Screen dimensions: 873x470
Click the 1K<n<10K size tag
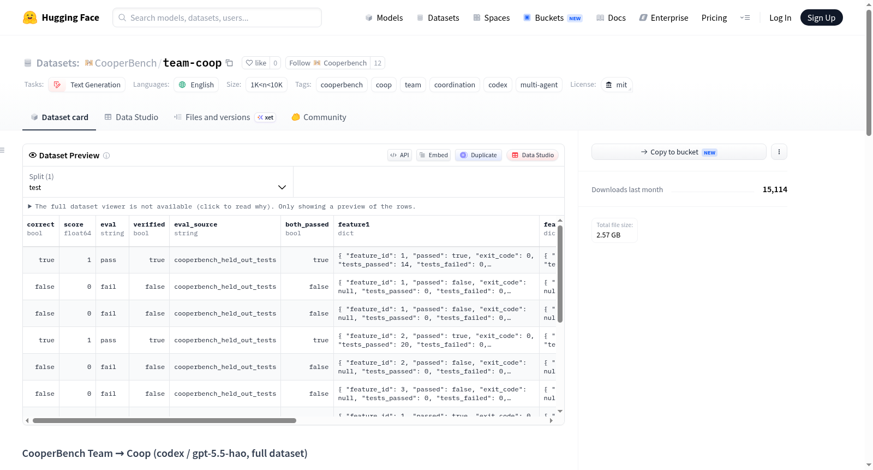coord(266,85)
